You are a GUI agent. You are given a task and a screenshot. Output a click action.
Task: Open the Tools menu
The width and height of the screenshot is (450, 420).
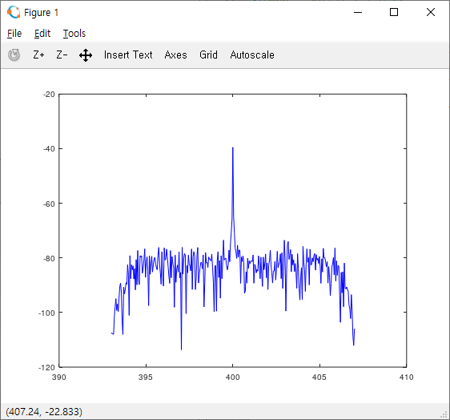74,34
